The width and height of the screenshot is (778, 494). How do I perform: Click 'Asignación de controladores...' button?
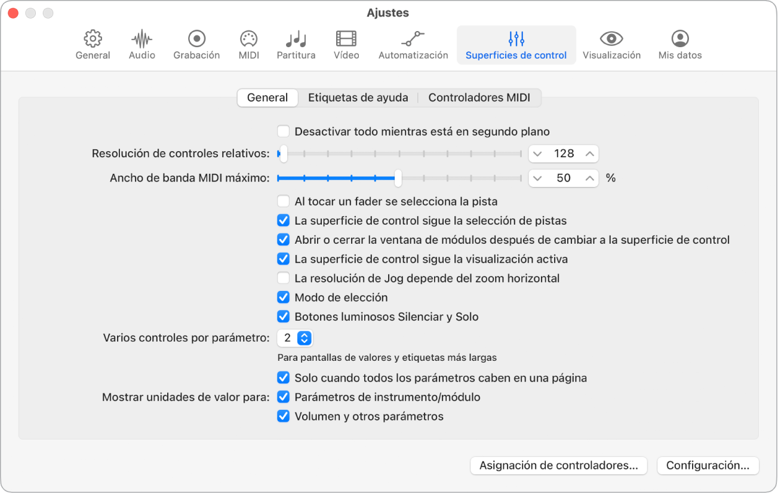point(558,465)
